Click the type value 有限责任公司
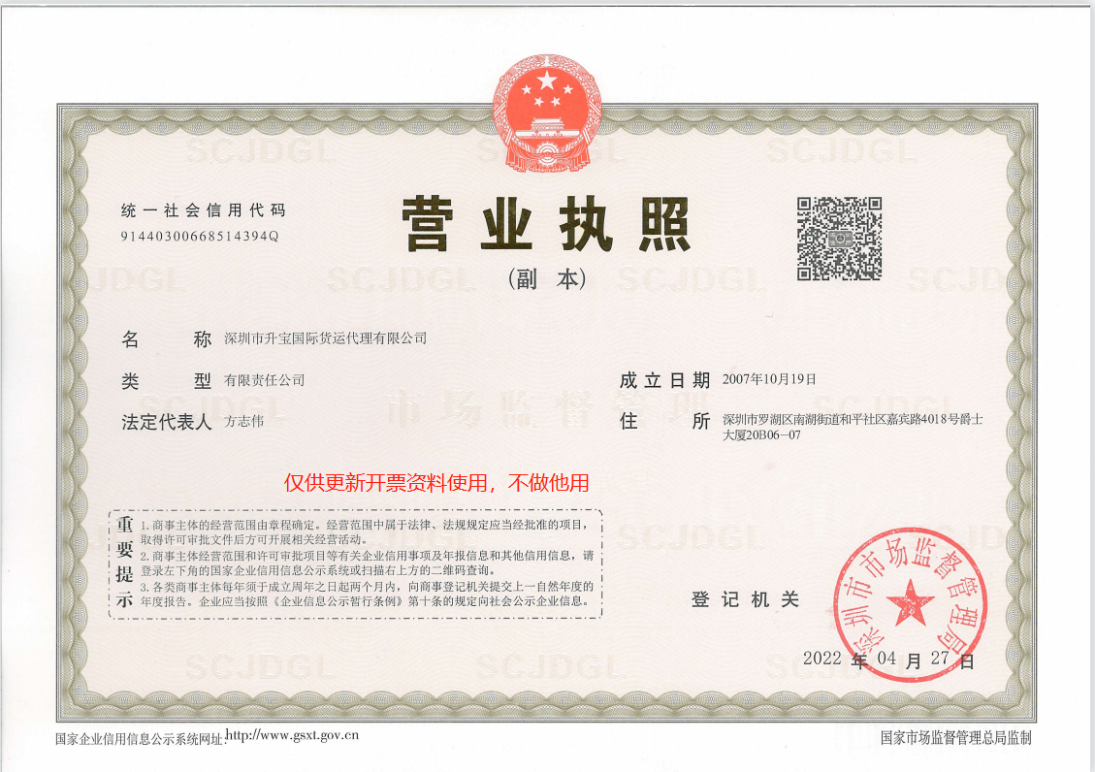 click(264, 380)
